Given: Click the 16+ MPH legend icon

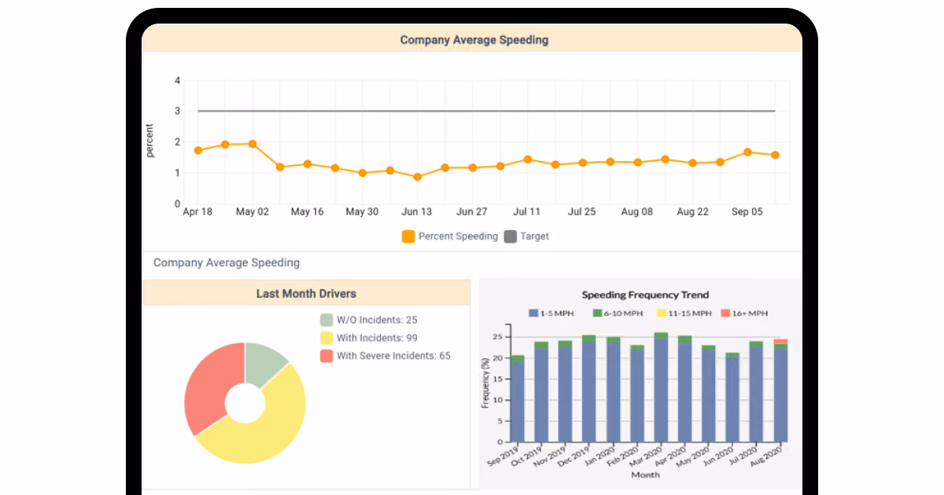Looking at the screenshot, I should click(725, 313).
